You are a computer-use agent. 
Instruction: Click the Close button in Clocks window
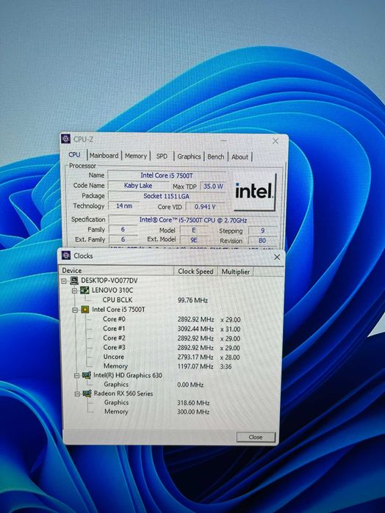click(x=256, y=437)
